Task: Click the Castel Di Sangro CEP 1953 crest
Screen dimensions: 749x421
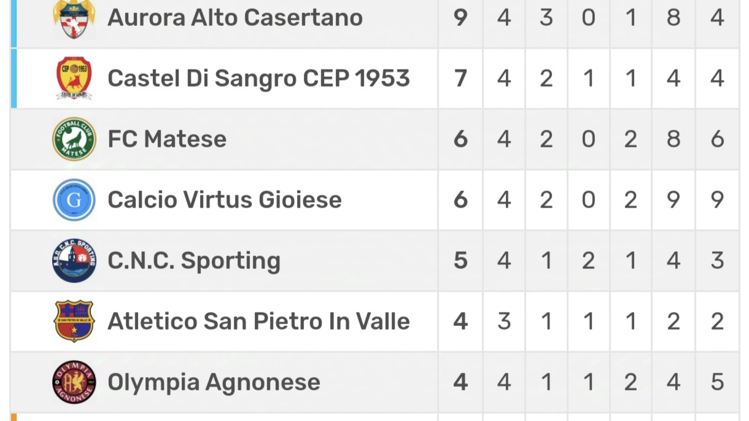Action: coord(74,78)
